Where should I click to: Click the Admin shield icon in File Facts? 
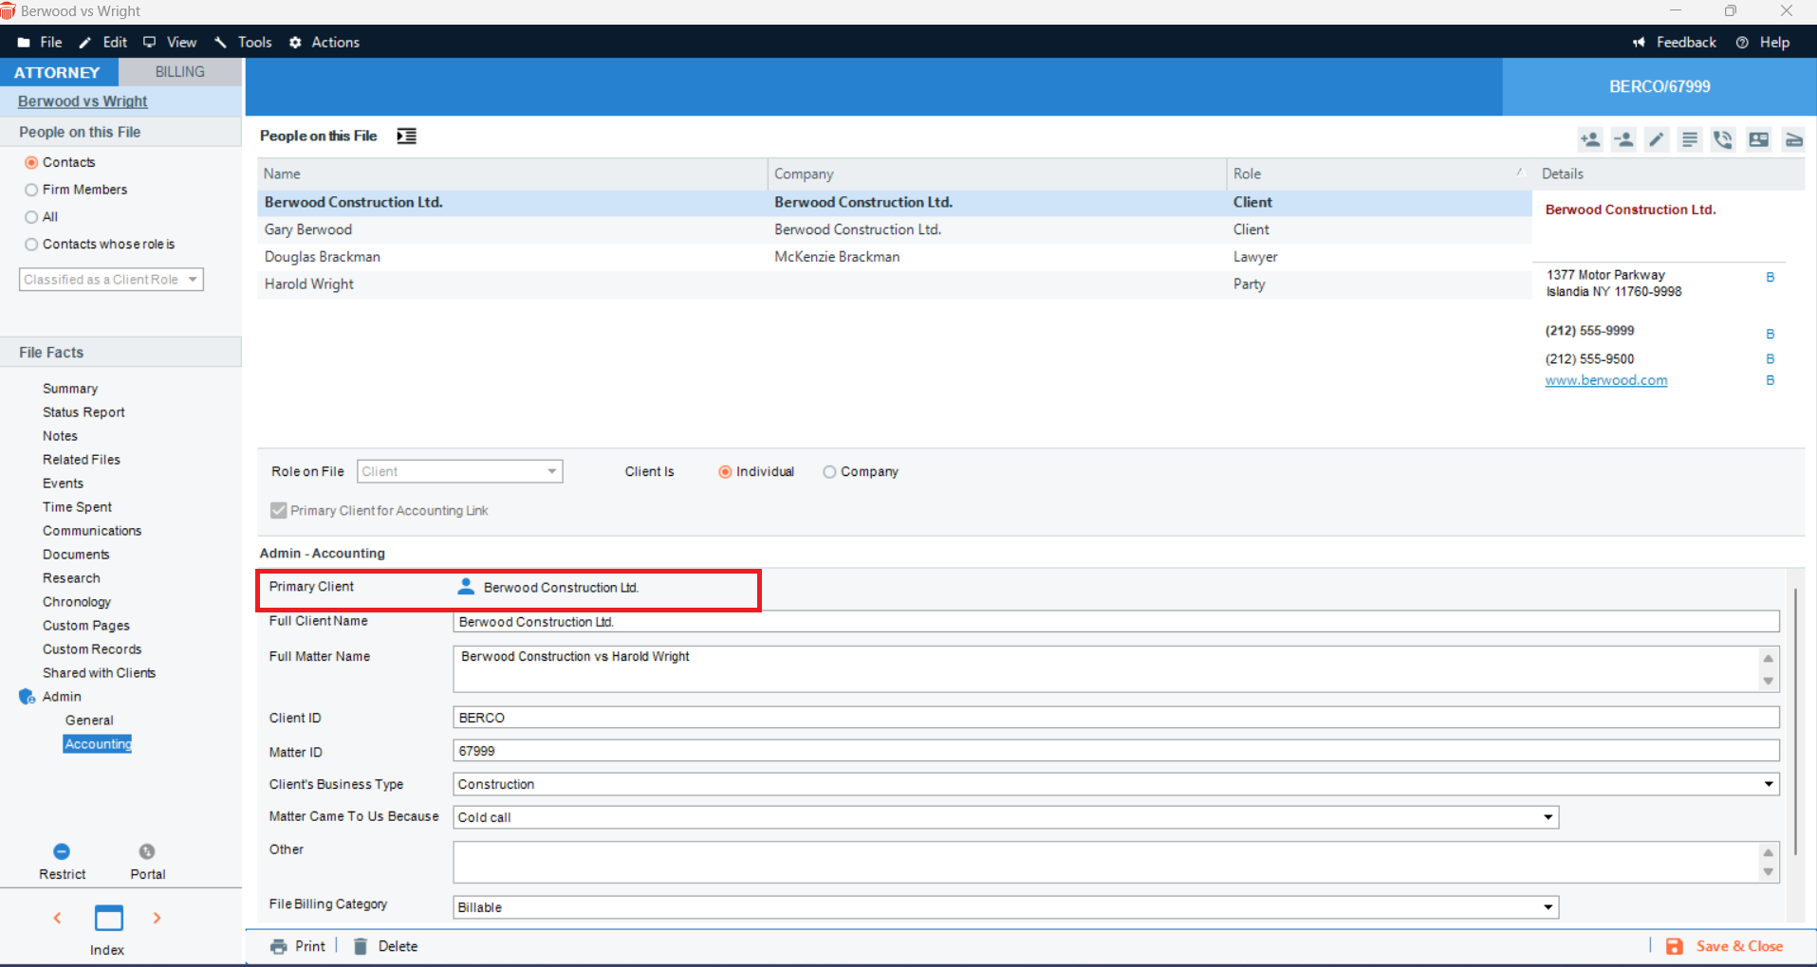(27, 697)
